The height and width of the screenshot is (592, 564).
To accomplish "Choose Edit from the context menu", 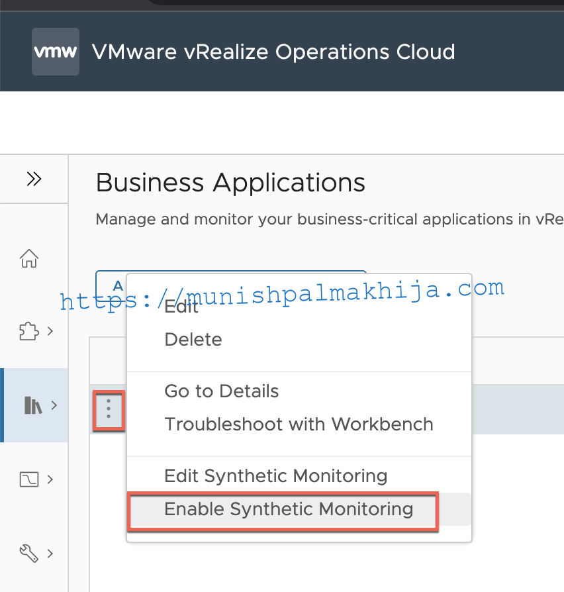I will pyautogui.click(x=181, y=307).
